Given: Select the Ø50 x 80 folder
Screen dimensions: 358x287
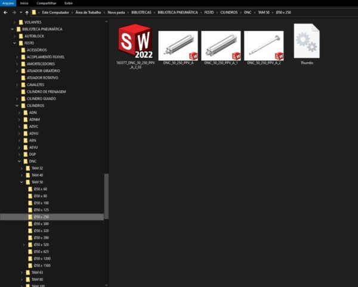Looking at the screenshot, I should tap(38, 196).
